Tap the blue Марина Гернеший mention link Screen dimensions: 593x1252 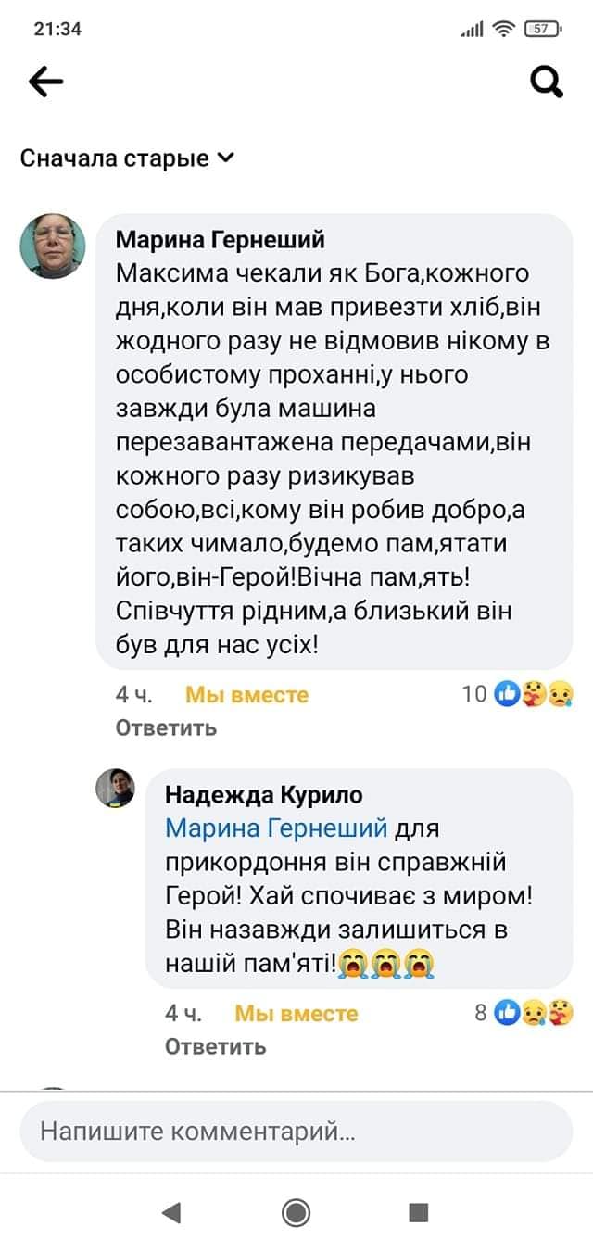point(275,827)
